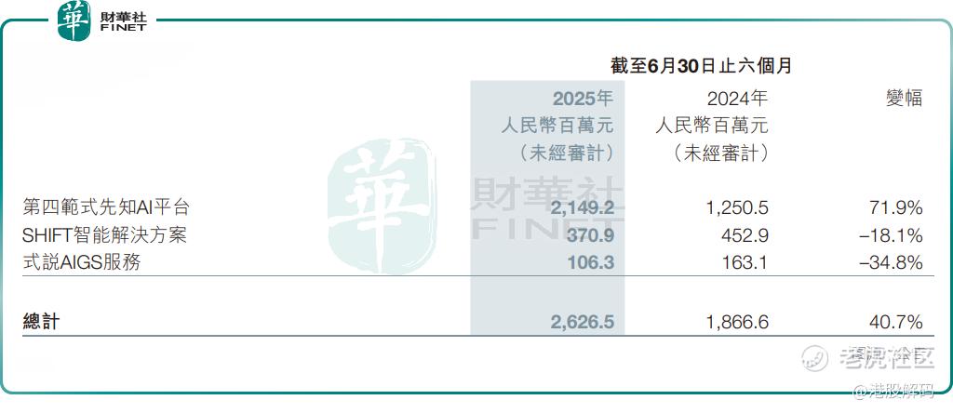Click the −34.8% change value
The image size is (953, 413).
click(892, 262)
